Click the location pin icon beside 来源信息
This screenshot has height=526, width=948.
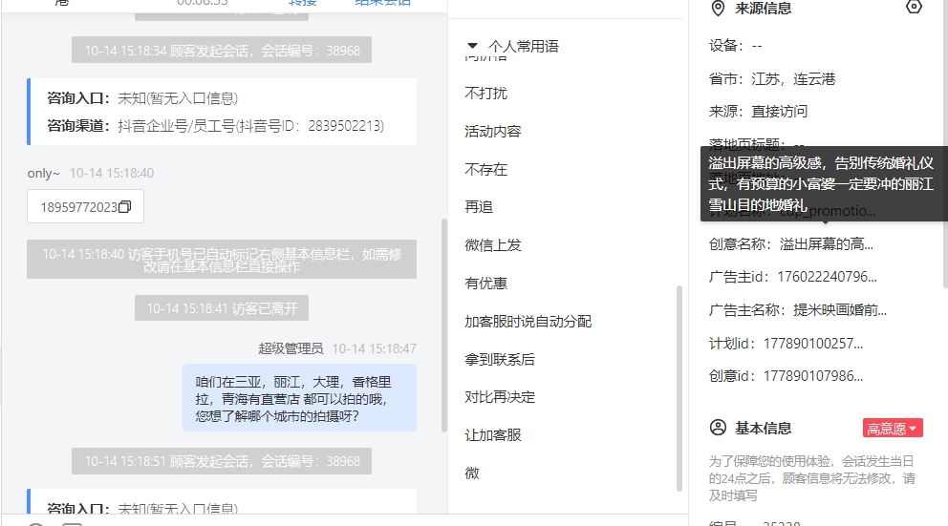coord(718,9)
